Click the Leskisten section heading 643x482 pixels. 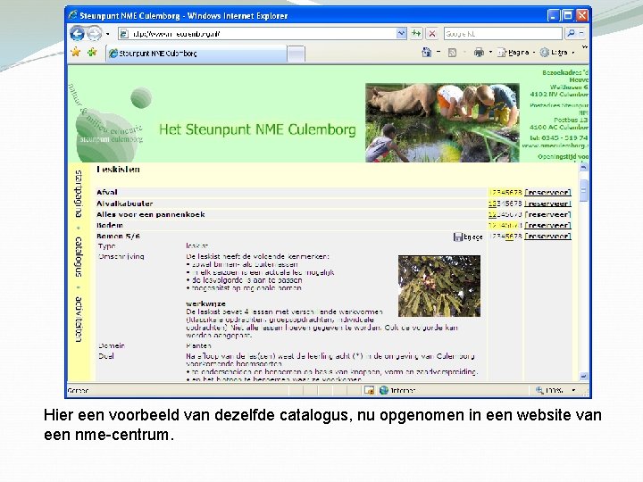click(118, 170)
